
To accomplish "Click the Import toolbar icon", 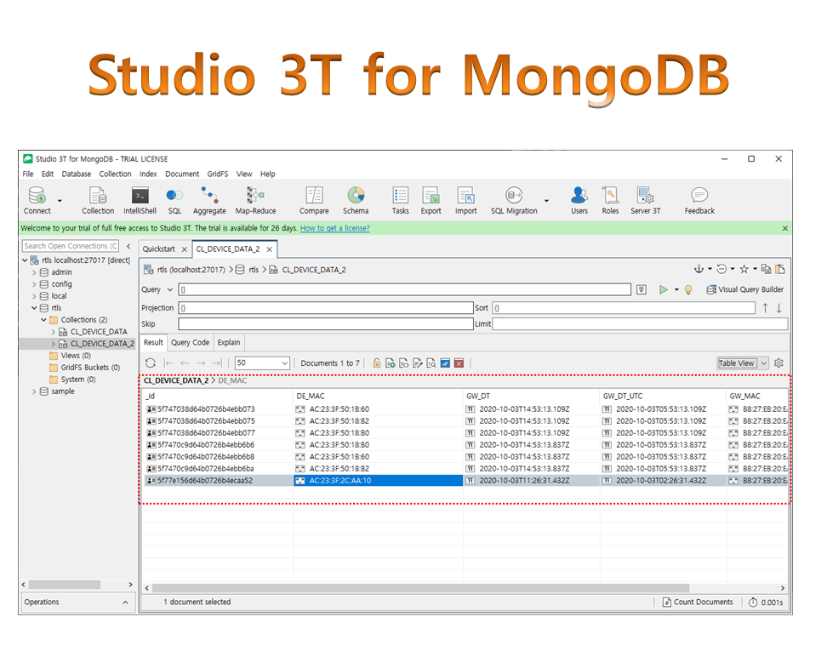I will pyautogui.click(x=465, y=195).
